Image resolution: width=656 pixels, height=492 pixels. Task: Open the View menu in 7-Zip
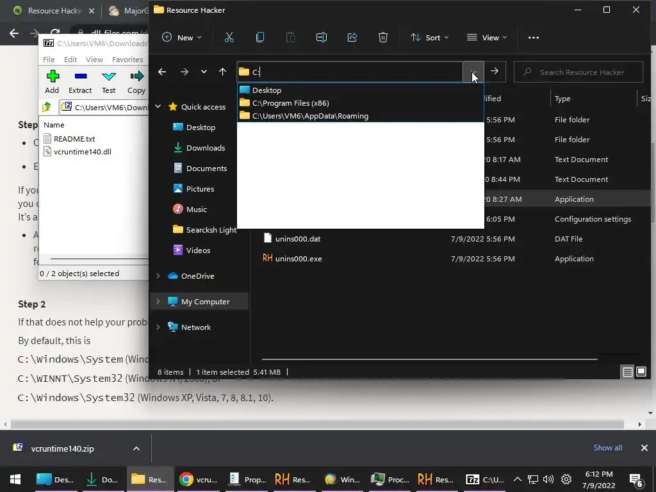pyautogui.click(x=95, y=60)
